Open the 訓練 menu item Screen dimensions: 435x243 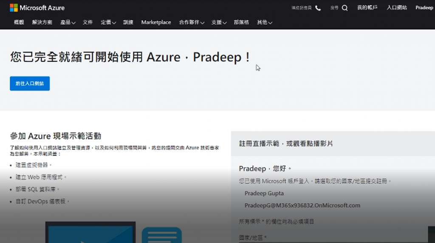(x=128, y=22)
